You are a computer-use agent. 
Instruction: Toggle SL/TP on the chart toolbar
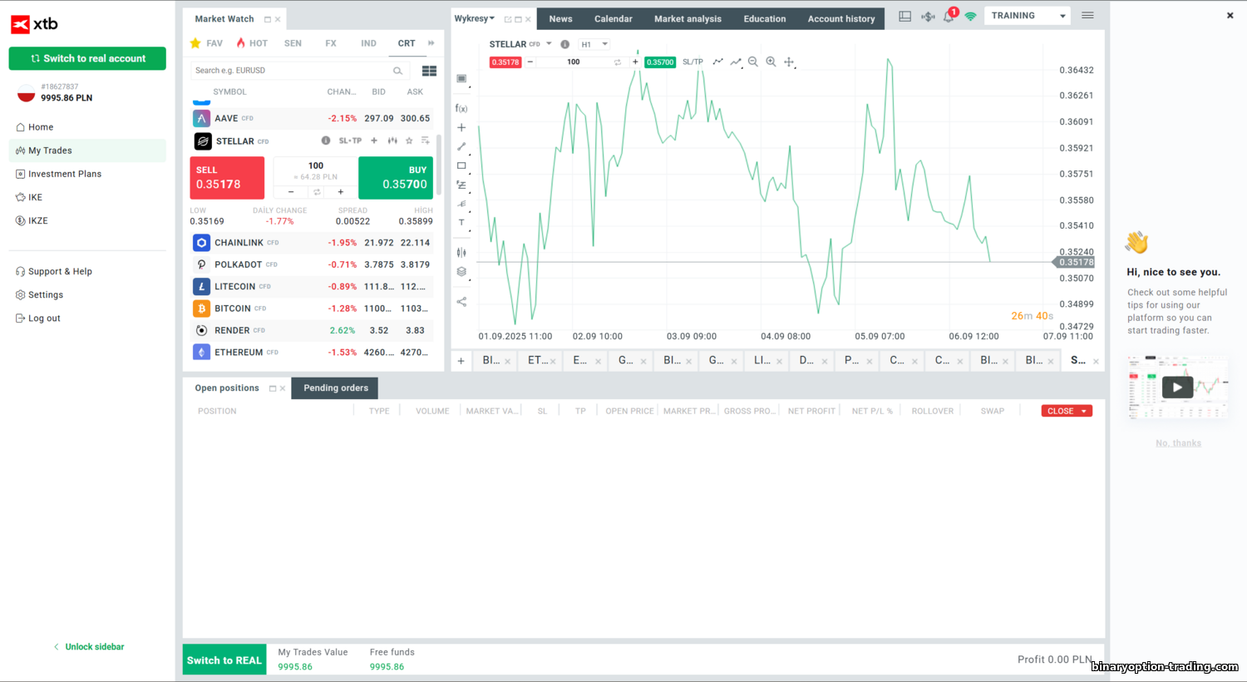tap(693, 62)
